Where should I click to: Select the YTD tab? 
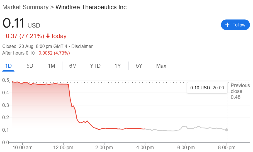(x=95, y=66)
